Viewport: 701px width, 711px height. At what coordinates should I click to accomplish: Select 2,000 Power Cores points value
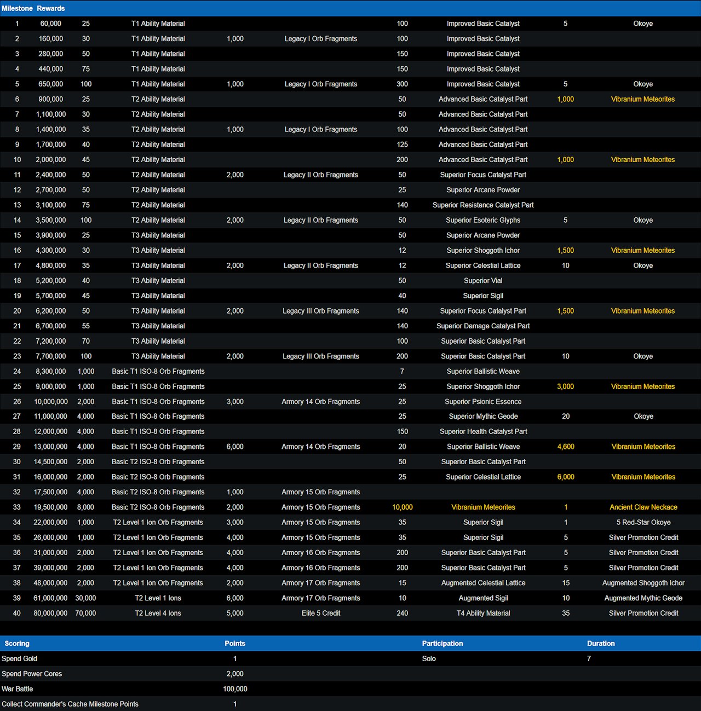[x=235, y=674]
